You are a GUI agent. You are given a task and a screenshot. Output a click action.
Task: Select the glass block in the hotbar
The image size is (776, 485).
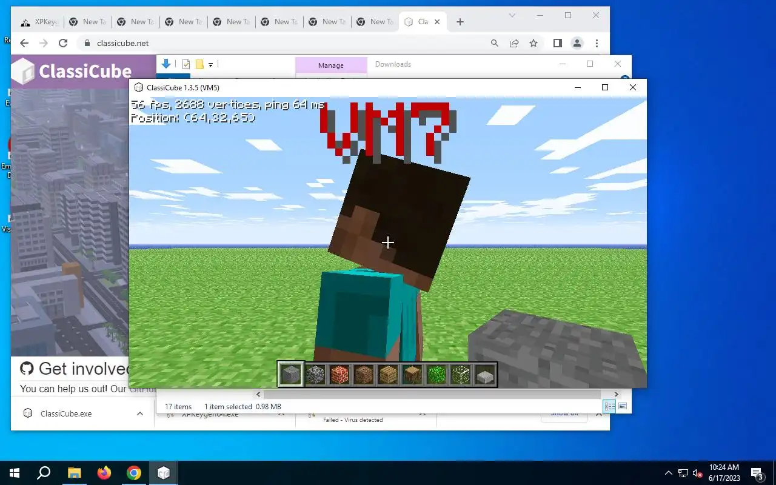click(461, 375)
